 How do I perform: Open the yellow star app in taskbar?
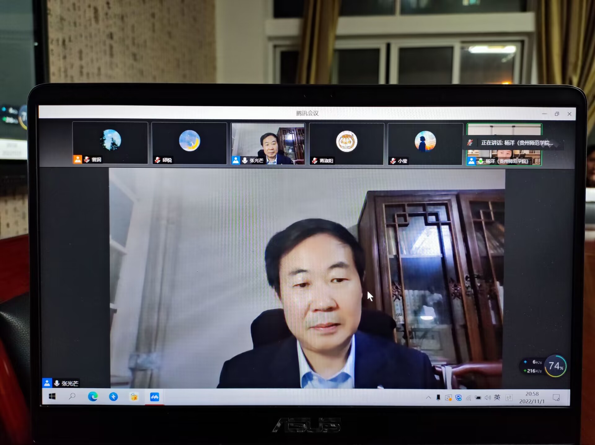click(134, 397)
